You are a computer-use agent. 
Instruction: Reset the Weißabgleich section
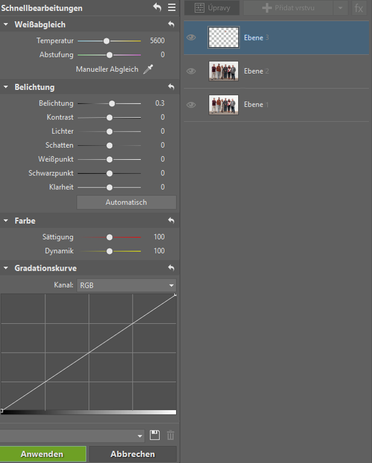(x=171, y=25)
